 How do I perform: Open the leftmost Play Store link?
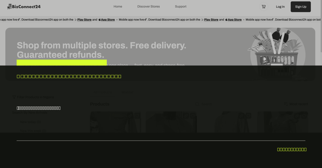point(84,20)
